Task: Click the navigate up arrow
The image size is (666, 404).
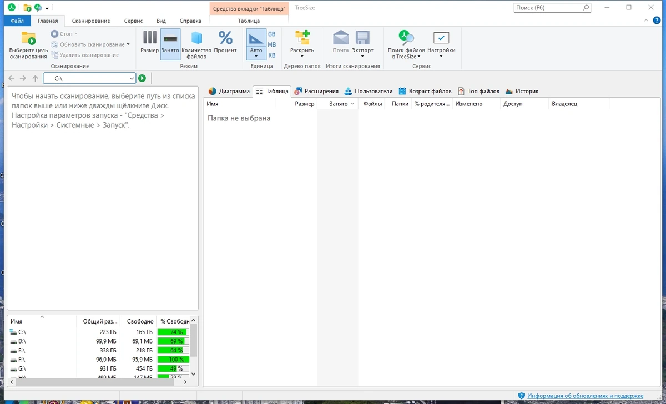Action: coord(35,79)
